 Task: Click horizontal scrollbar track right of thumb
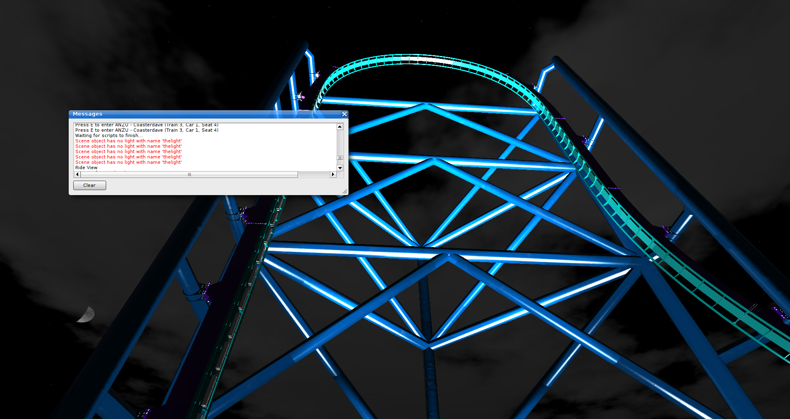[x=314, y=175]
